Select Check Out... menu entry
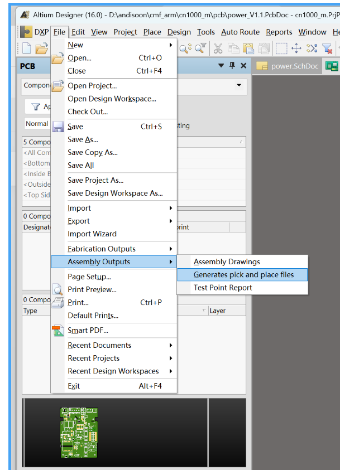The width and height of the screenshot is (340, 470). pyautogui.click(x=114, y=112)
